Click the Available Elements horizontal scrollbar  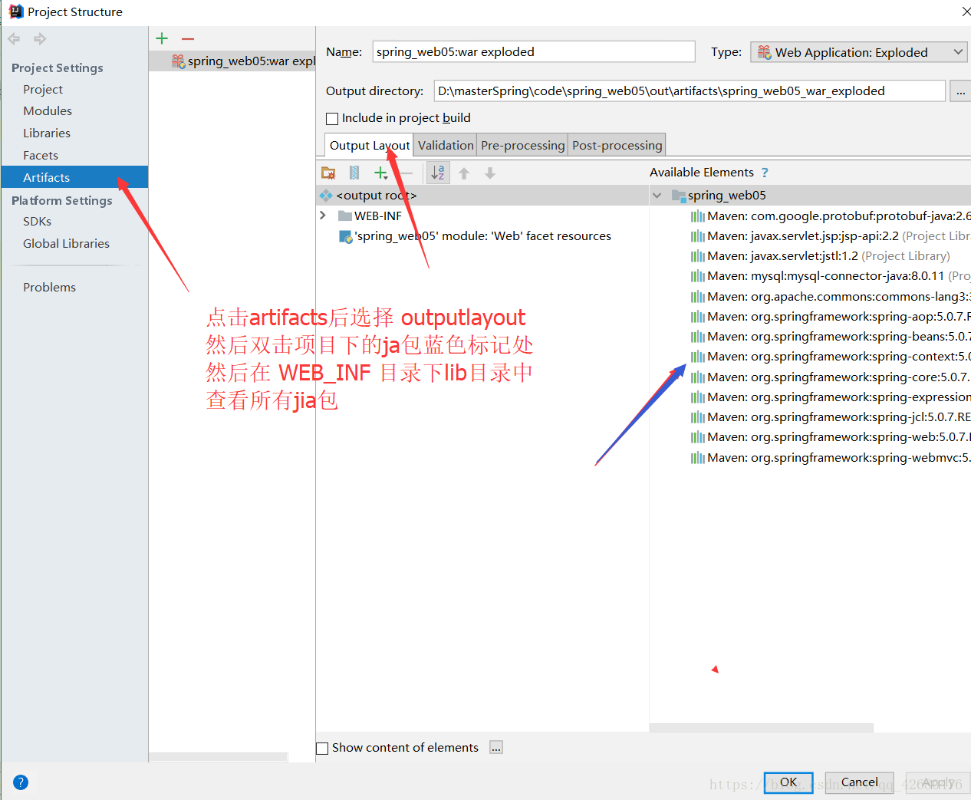(761, 728)
